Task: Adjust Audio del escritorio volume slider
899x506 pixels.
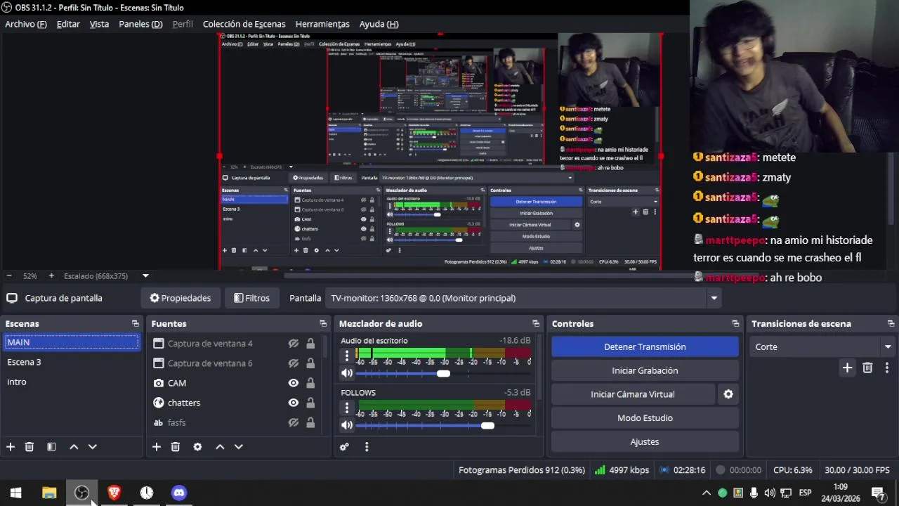Action: coord(442,374)
